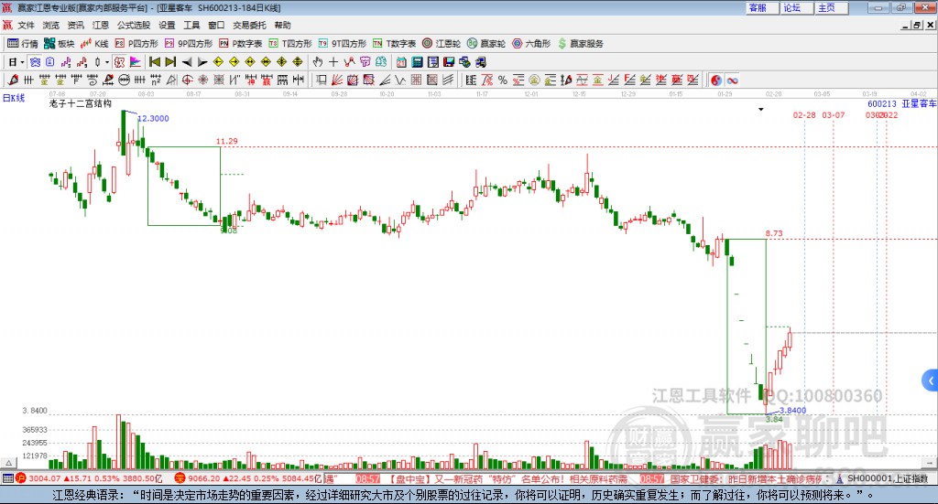This screenshot has height=504, width=938.
Task: Select the zigzag wave line tool
Action: pyautogui.click(x=400, y=80)
